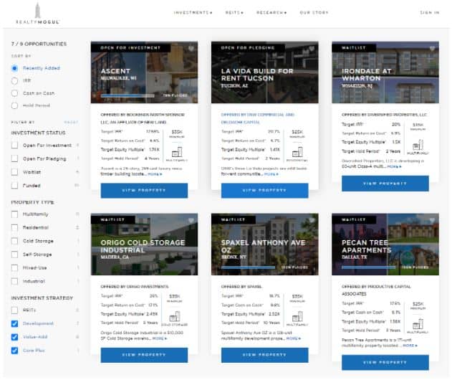Check Waitlist status filter

click(x=15, y=172)
